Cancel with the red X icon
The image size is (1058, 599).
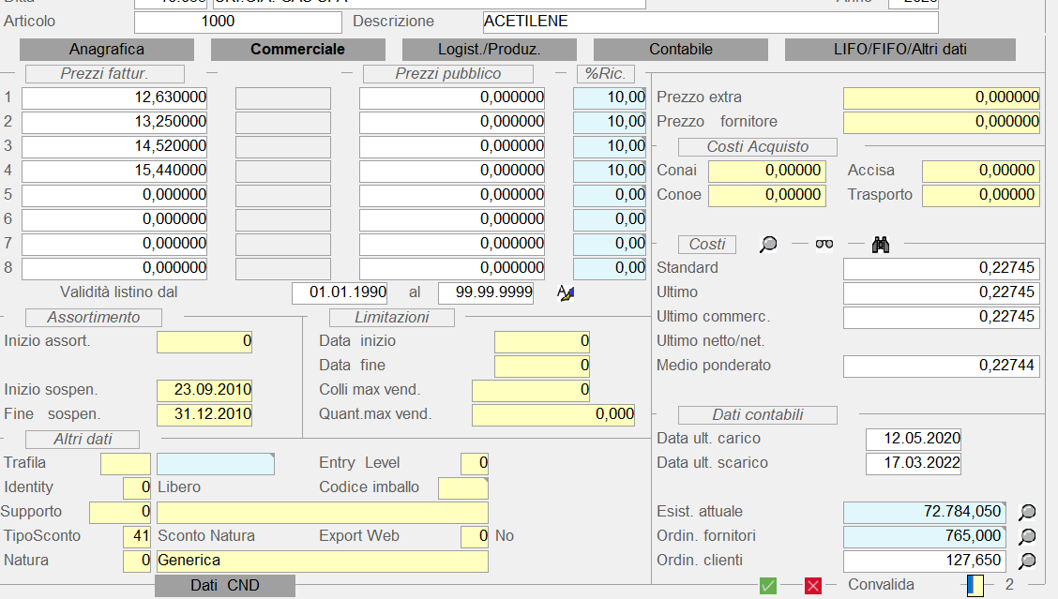click(813, 586)
